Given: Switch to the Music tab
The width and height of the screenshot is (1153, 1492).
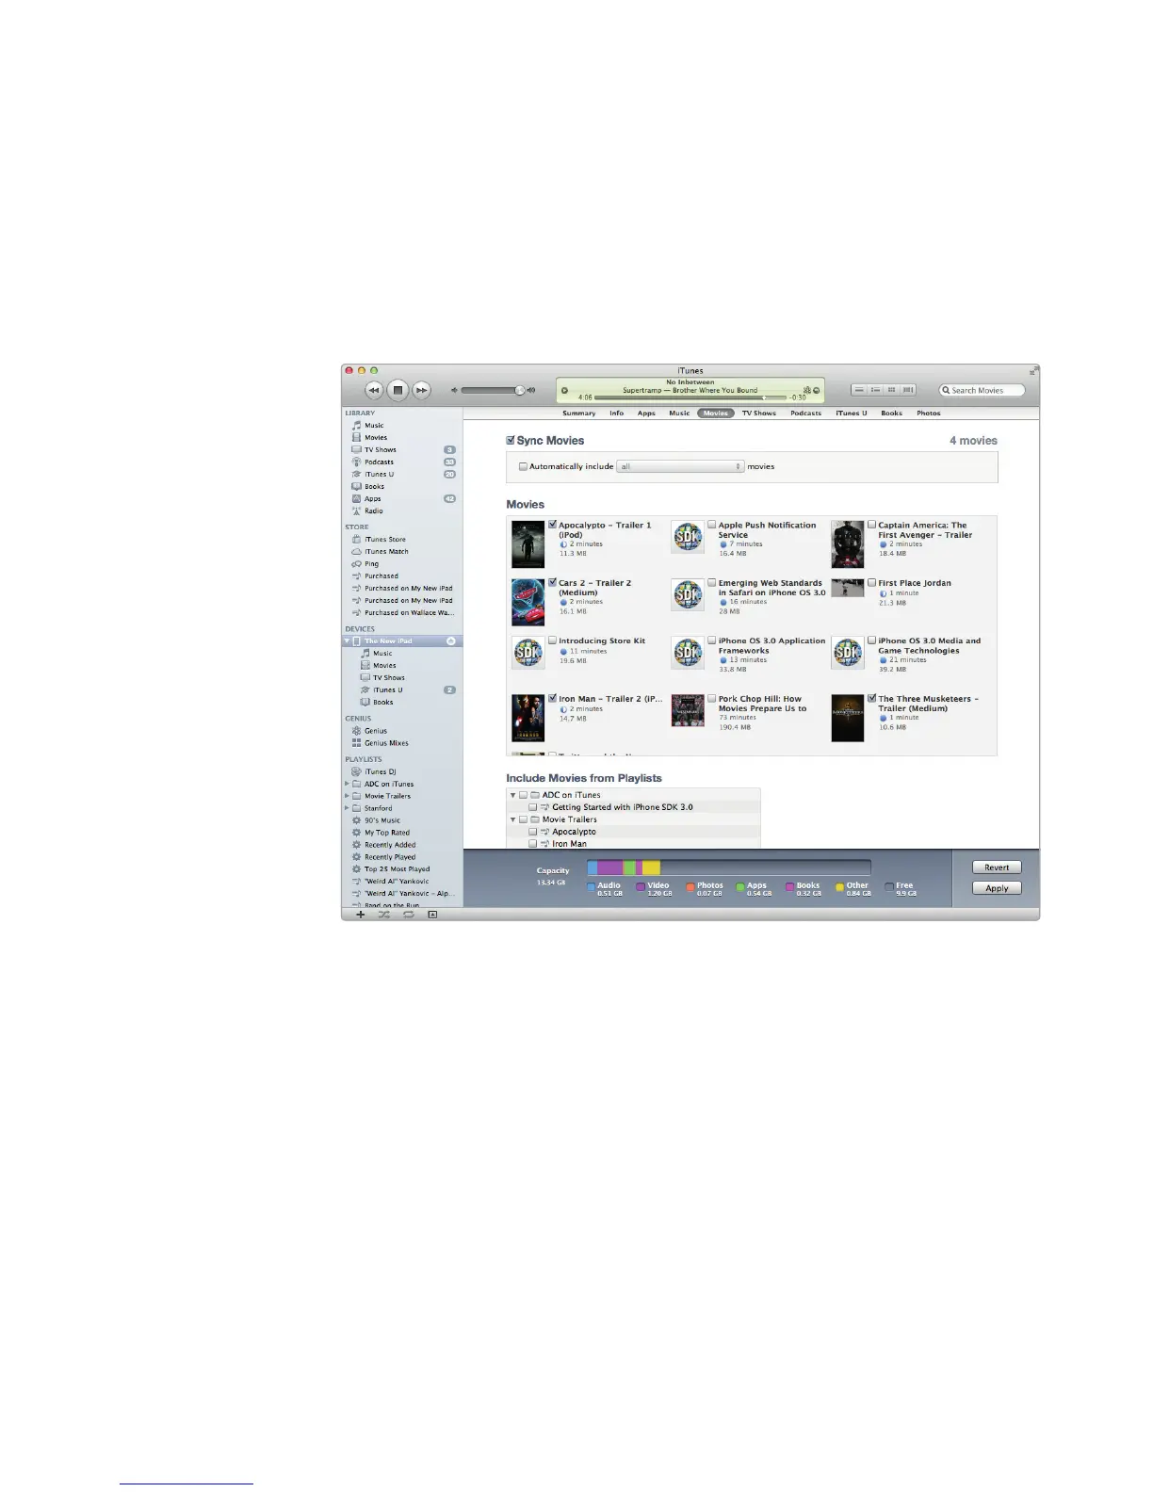Looking at the screenshot, I should (679, 414).
